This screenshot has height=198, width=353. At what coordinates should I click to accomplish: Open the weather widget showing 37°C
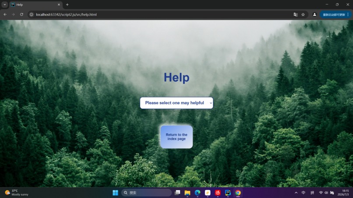[x=17, y=193]
